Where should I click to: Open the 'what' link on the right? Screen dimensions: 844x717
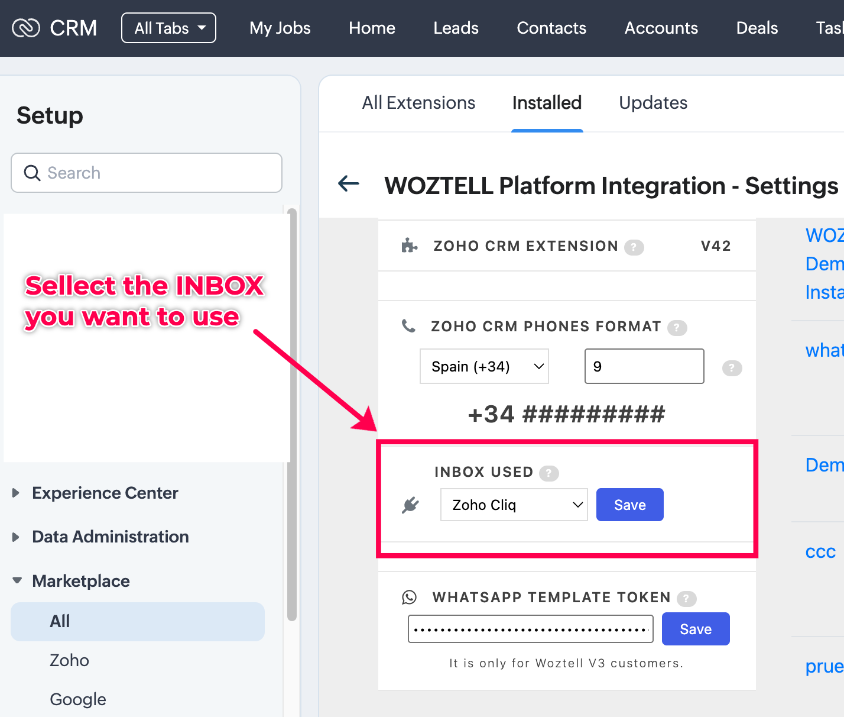click(824, 350)
